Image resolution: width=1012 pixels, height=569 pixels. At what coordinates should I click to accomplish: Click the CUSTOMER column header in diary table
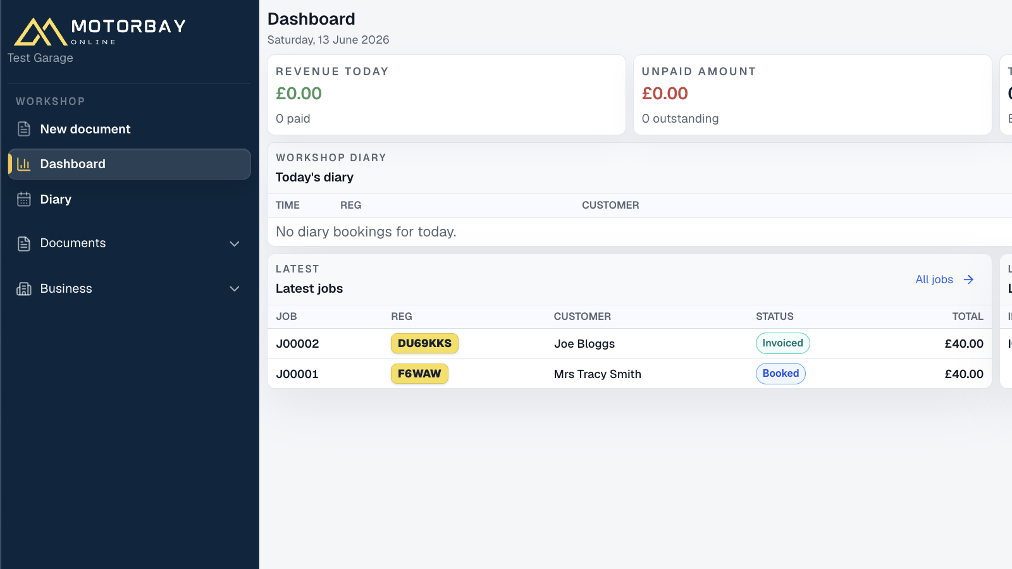(x=610, y=205)
